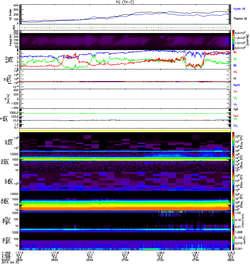Click the SST electron Eflux color bar

(233, 181)
